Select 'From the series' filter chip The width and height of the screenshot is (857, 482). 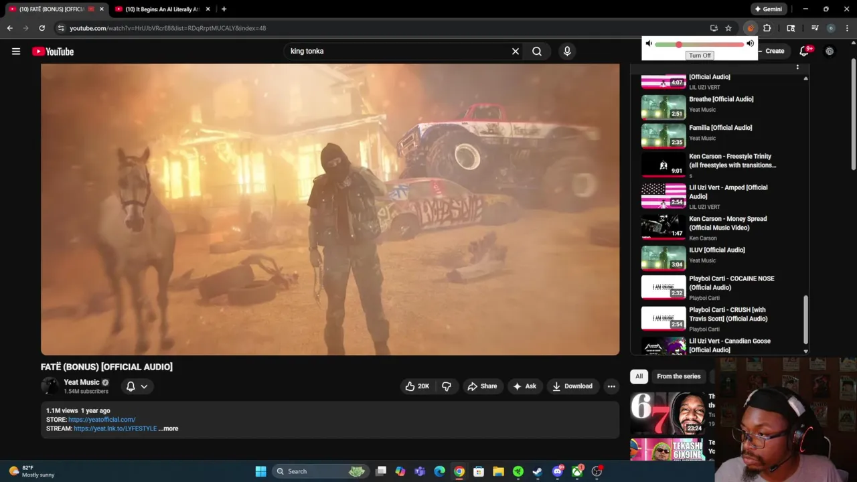point(678,376)
